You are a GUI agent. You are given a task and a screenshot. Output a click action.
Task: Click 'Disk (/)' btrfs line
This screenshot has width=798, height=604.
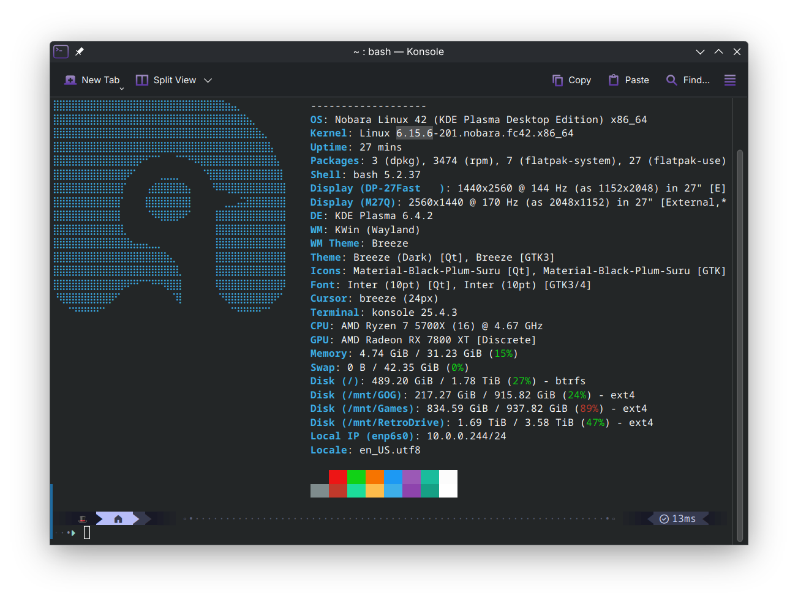pos(448,381)
